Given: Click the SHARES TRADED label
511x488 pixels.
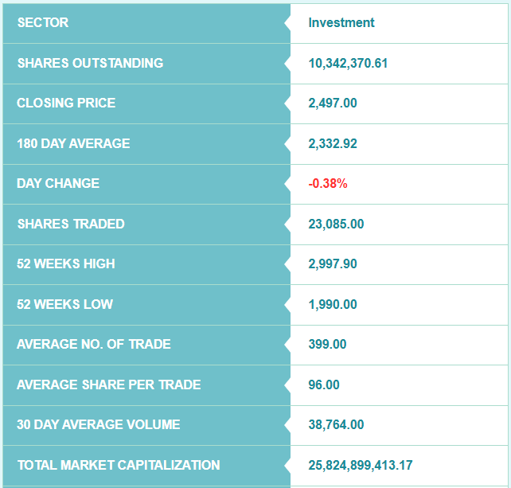Looking at the screenshot, I should [71, 224].
